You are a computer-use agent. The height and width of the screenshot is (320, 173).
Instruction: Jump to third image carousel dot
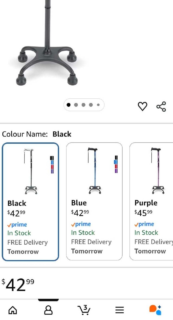tap(84, 105)
